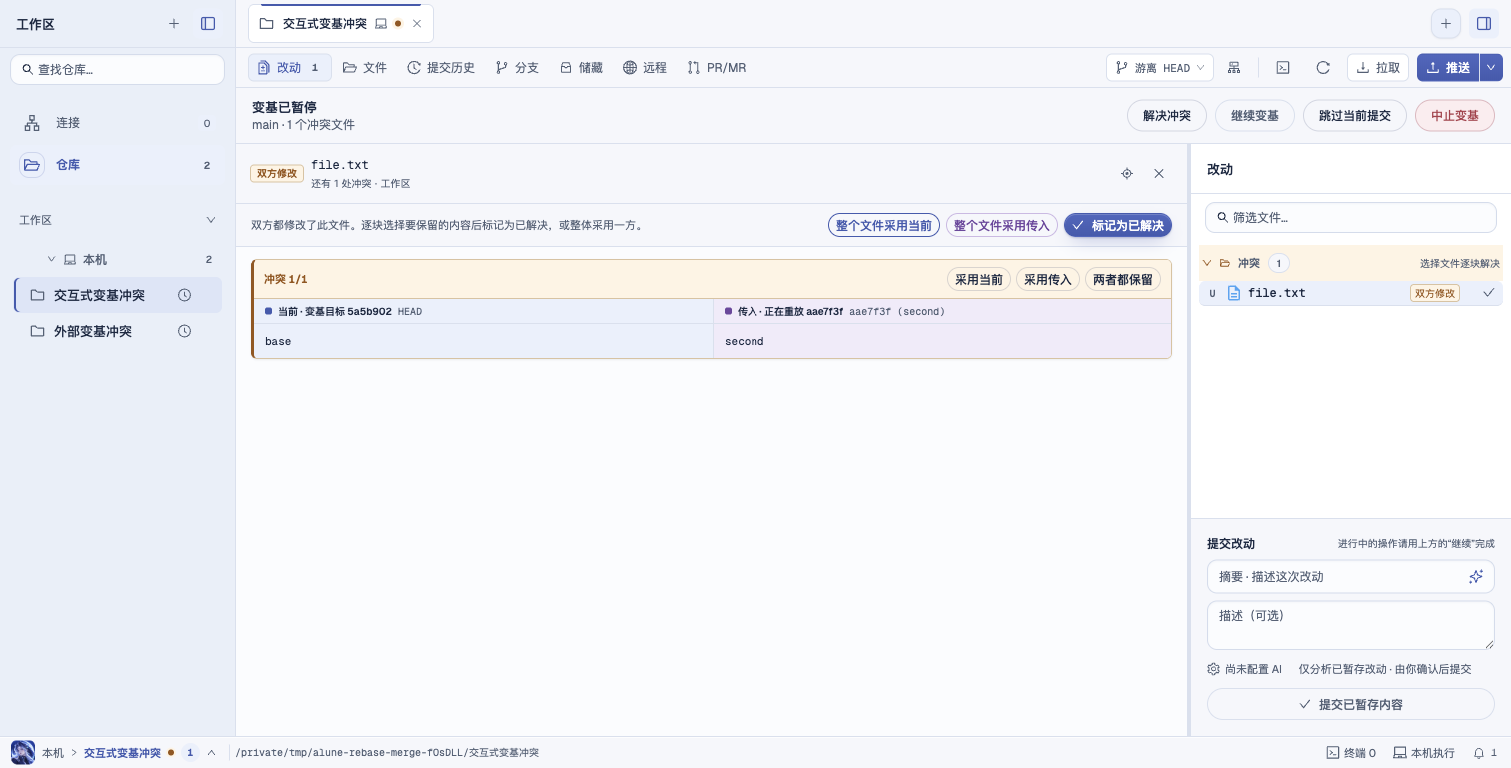Open the branch graph layout icon

coord(1234,68)
